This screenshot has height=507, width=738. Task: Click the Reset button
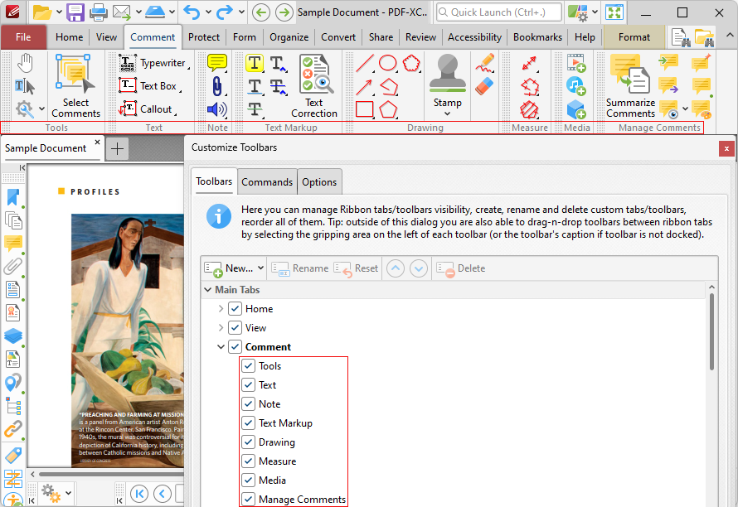tap(356, 268)
